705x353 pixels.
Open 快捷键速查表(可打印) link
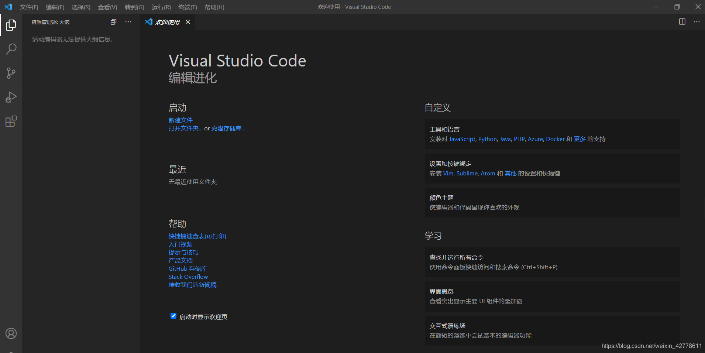click(x=197, y=236)
